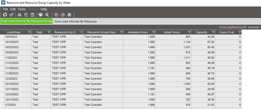This screenshot has height=109, width=261.
Task: Click the Print icon
Action: coord(41,14)
